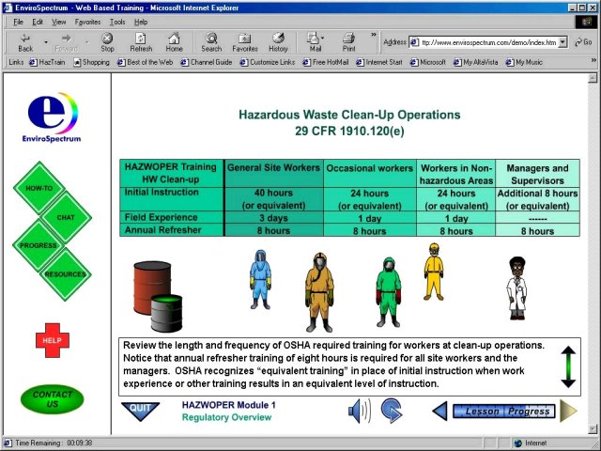The height and width of the screenshot is (451, 601).
Task: Open the History toolbar icon
Action: coord(278,42)
